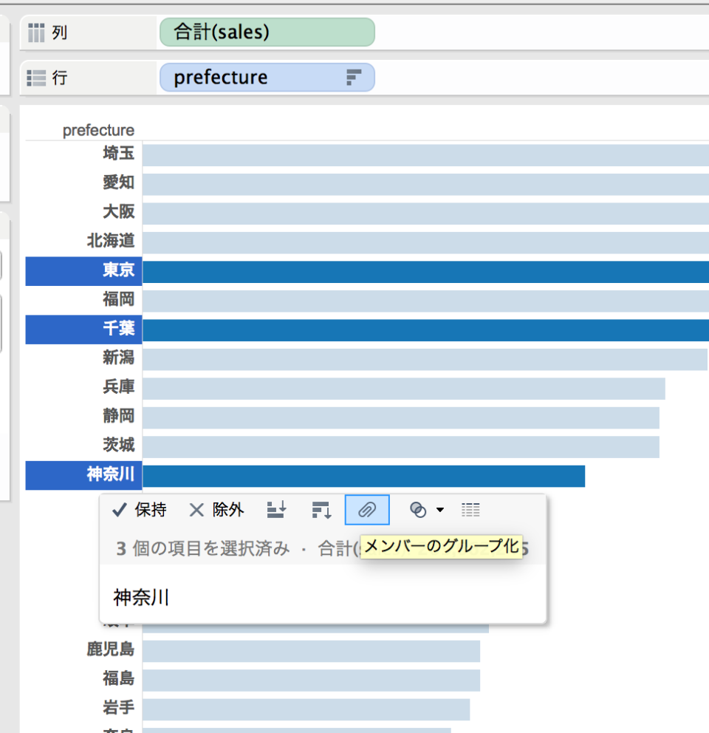Click the sort ascending icon in the tooltip
Image resolution: width=709 pixels, height=733 pixels.
coord(276,509)
